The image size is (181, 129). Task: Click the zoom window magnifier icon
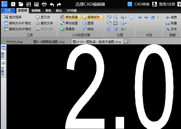(x=115, y=17)
